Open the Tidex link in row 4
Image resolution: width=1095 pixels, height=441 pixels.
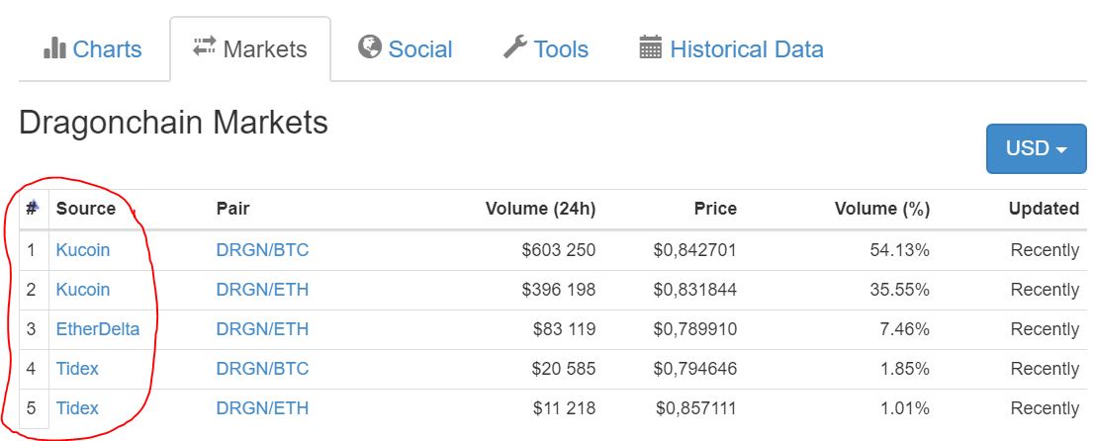77,369
